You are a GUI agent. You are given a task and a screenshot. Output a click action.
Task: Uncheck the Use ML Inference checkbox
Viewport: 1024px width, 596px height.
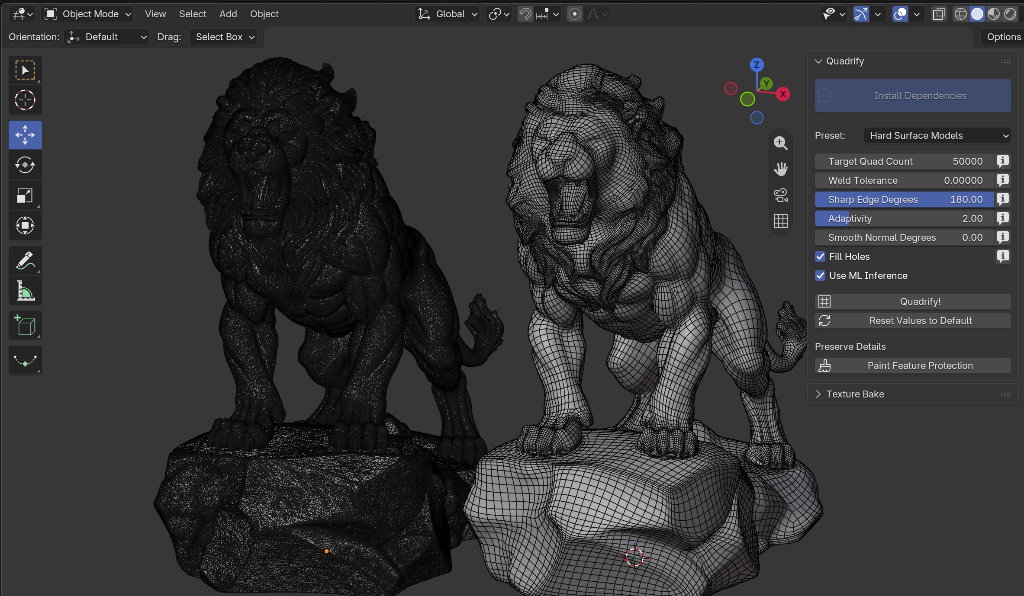820,276
